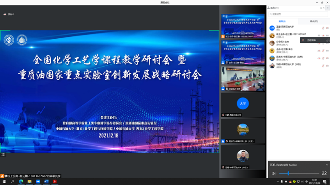Click the speaker mute icon in volume flyout

(274, 173)
